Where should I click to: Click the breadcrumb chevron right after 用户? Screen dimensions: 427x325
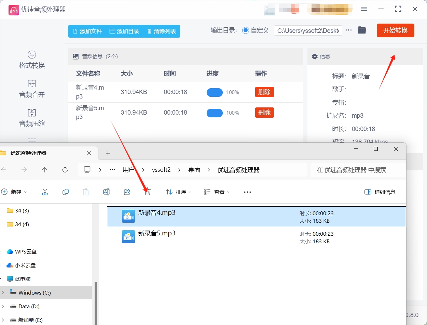(x=143, y=170)
